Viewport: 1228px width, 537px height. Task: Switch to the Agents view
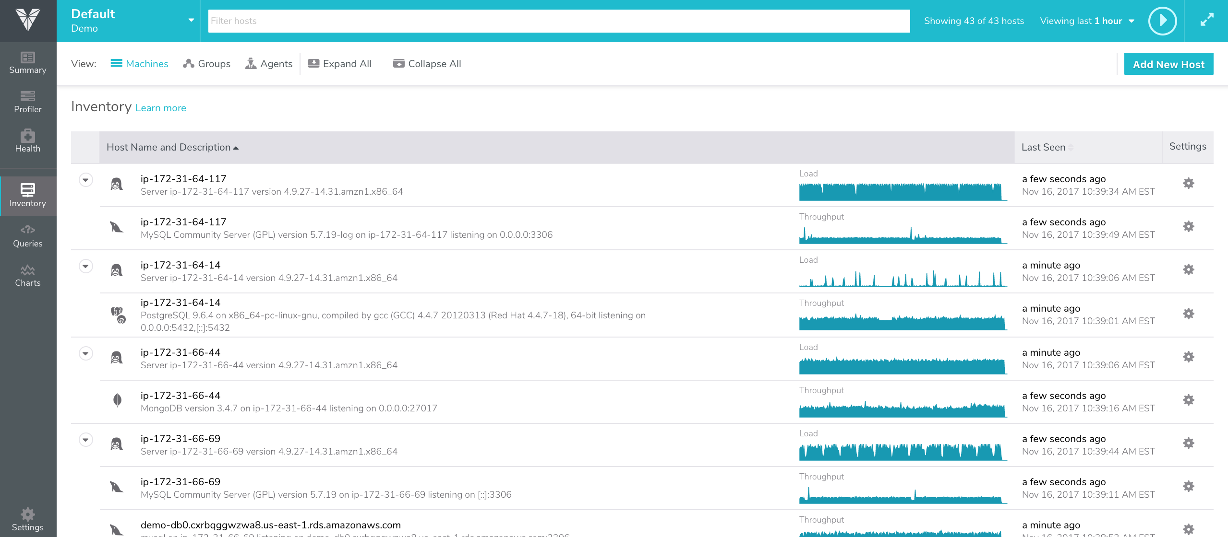269,64
